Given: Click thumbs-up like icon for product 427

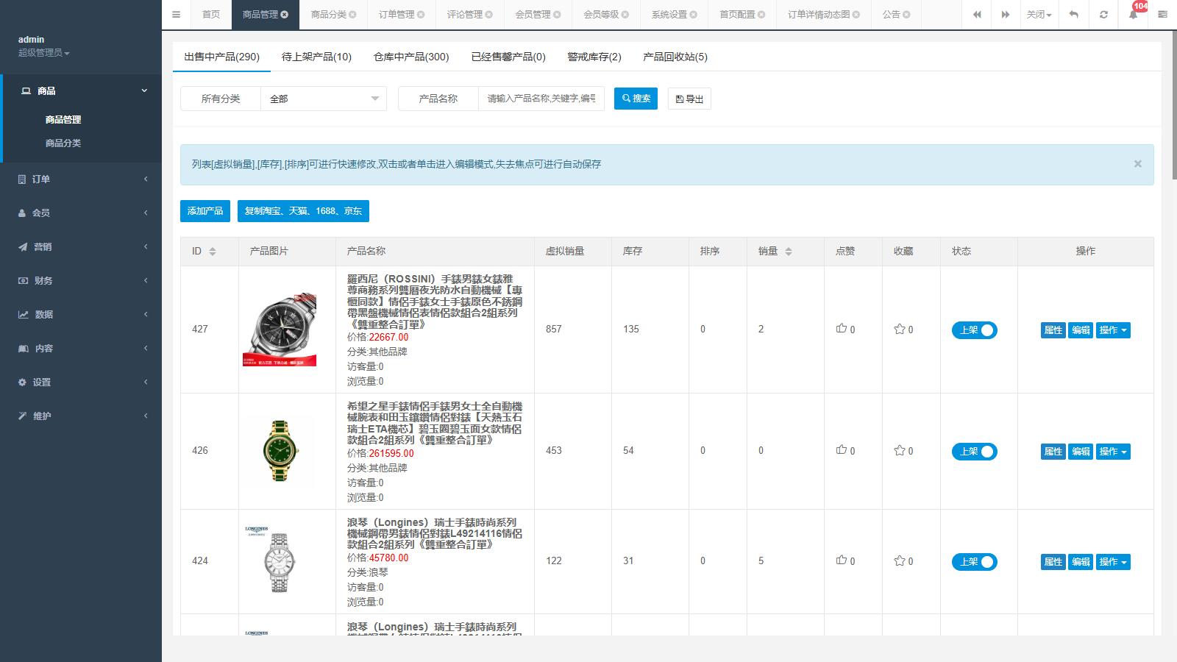Looking at the screenshot, I should [x=842, y=329].
